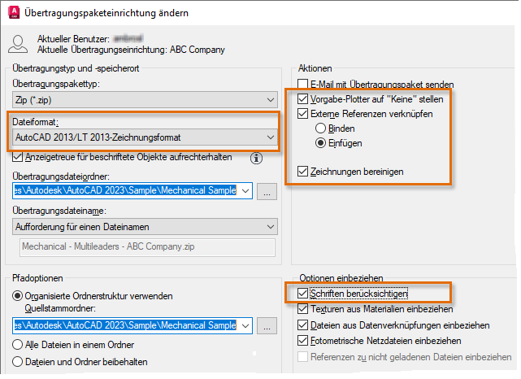Image resolution: width=521 pixels, height=379 pixels.
Task: Click the current user avatar icon
Action: pyautogui.click(x=18, y=44)
